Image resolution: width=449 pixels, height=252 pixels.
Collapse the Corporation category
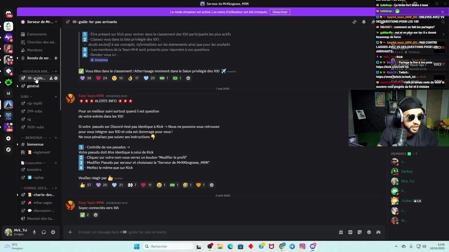34,163
